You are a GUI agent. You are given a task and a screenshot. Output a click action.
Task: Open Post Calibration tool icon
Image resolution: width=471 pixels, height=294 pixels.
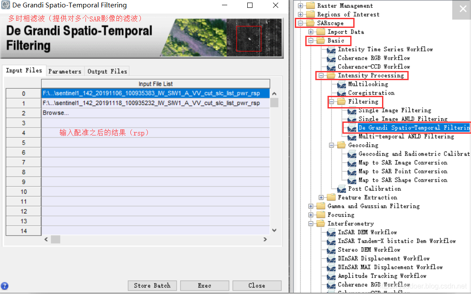pos(341,189)
